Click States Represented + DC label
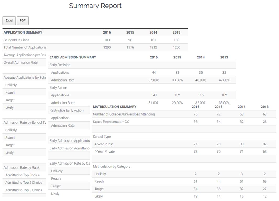 coord(111,122)
